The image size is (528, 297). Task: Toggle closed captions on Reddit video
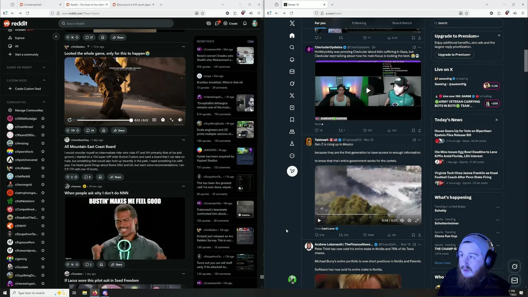pyautogui.click(x=154, y=120)
